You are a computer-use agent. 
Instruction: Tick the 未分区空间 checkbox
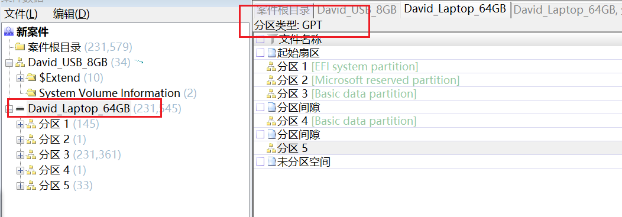(260, 162)
